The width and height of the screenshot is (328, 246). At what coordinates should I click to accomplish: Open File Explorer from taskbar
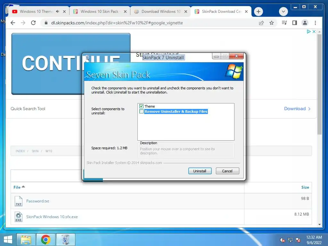[26, 240]
